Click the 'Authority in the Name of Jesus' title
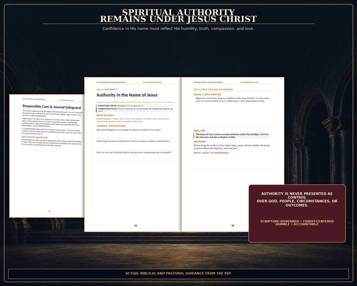Viewport: 357px width, 286px height. (127, 95)
